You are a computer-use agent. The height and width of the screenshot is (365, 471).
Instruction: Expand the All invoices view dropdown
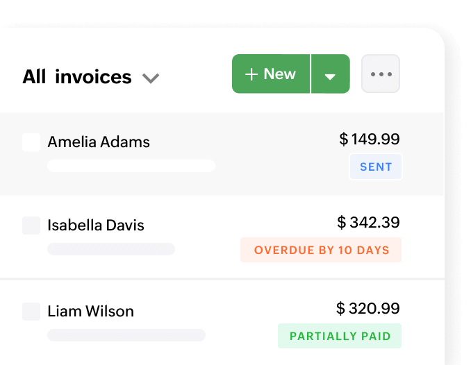151,78
